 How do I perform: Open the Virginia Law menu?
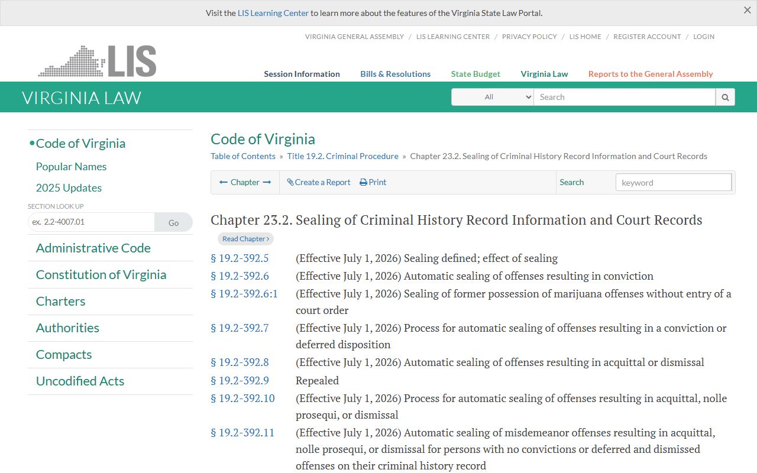[544, 74]
